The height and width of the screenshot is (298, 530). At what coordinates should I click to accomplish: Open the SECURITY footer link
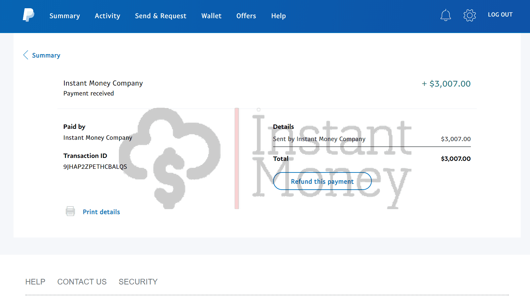[x=138, y=282]
